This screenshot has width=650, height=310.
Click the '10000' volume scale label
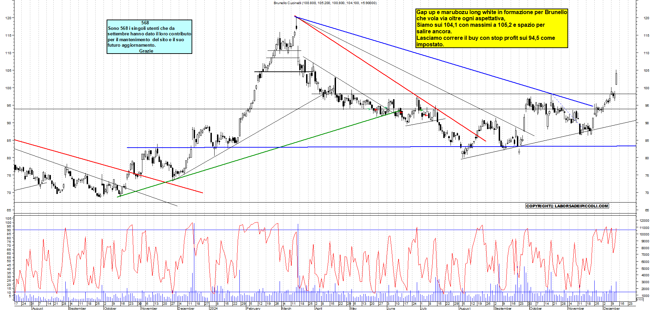pos(644,234)
